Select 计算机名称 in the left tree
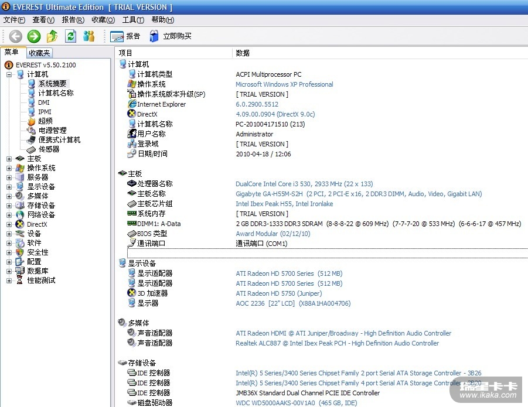528x407 pixels. [56, 93]
